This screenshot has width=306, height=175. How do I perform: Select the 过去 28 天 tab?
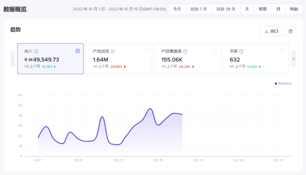coord(226,9)
